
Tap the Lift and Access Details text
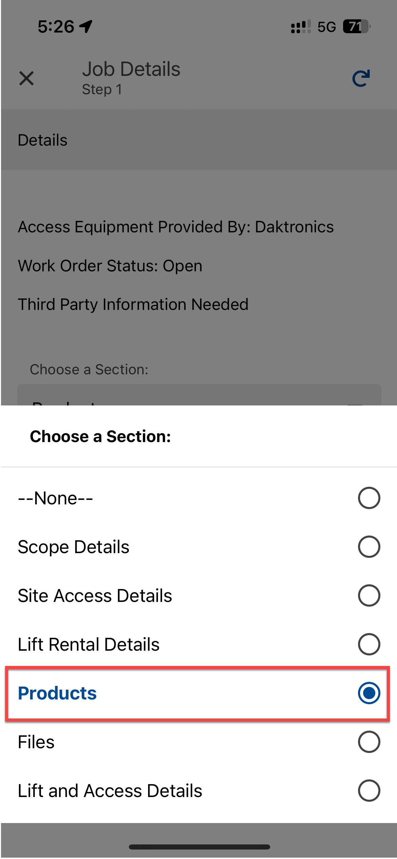[x=110, y=791]
